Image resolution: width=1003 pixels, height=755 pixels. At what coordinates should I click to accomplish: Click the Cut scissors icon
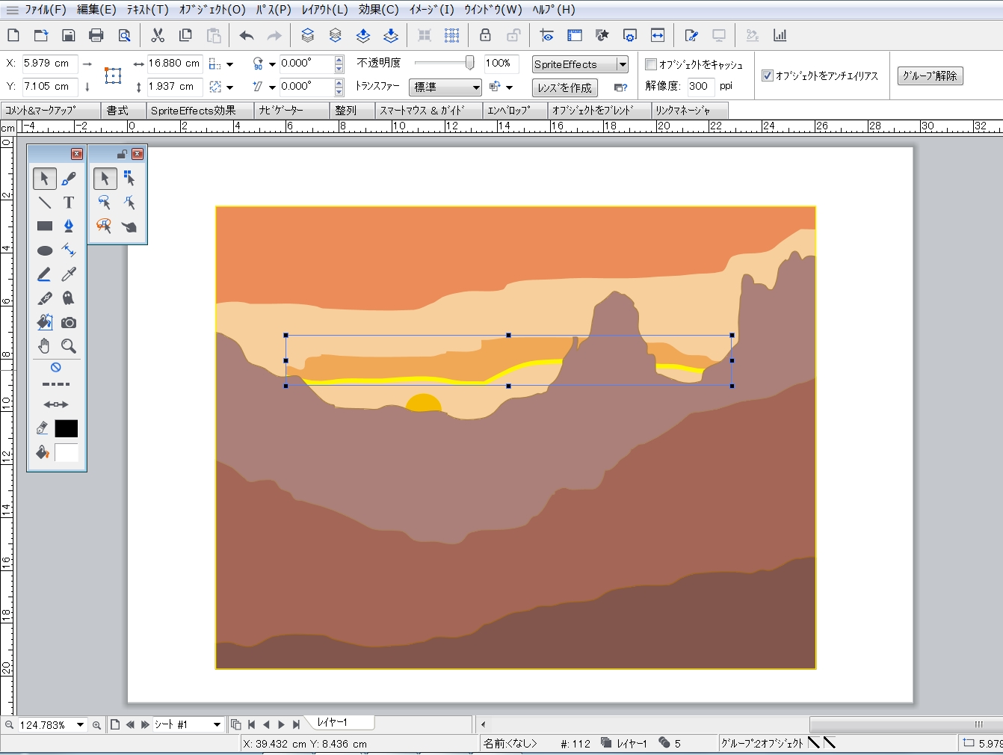pos(158,35)
